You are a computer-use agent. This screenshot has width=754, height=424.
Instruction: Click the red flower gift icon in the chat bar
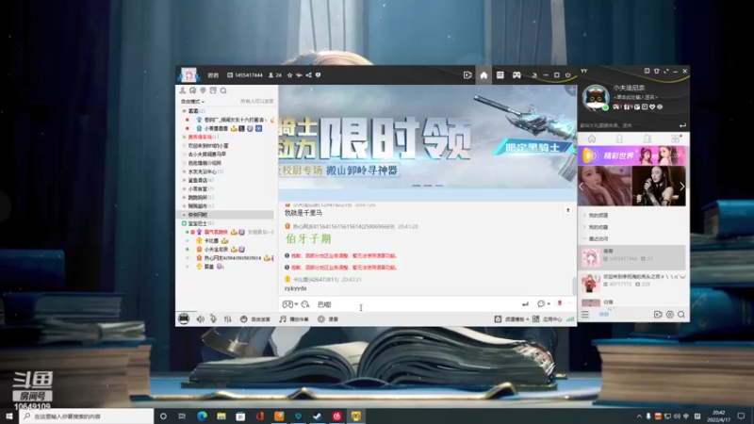(x=559, y=303)
